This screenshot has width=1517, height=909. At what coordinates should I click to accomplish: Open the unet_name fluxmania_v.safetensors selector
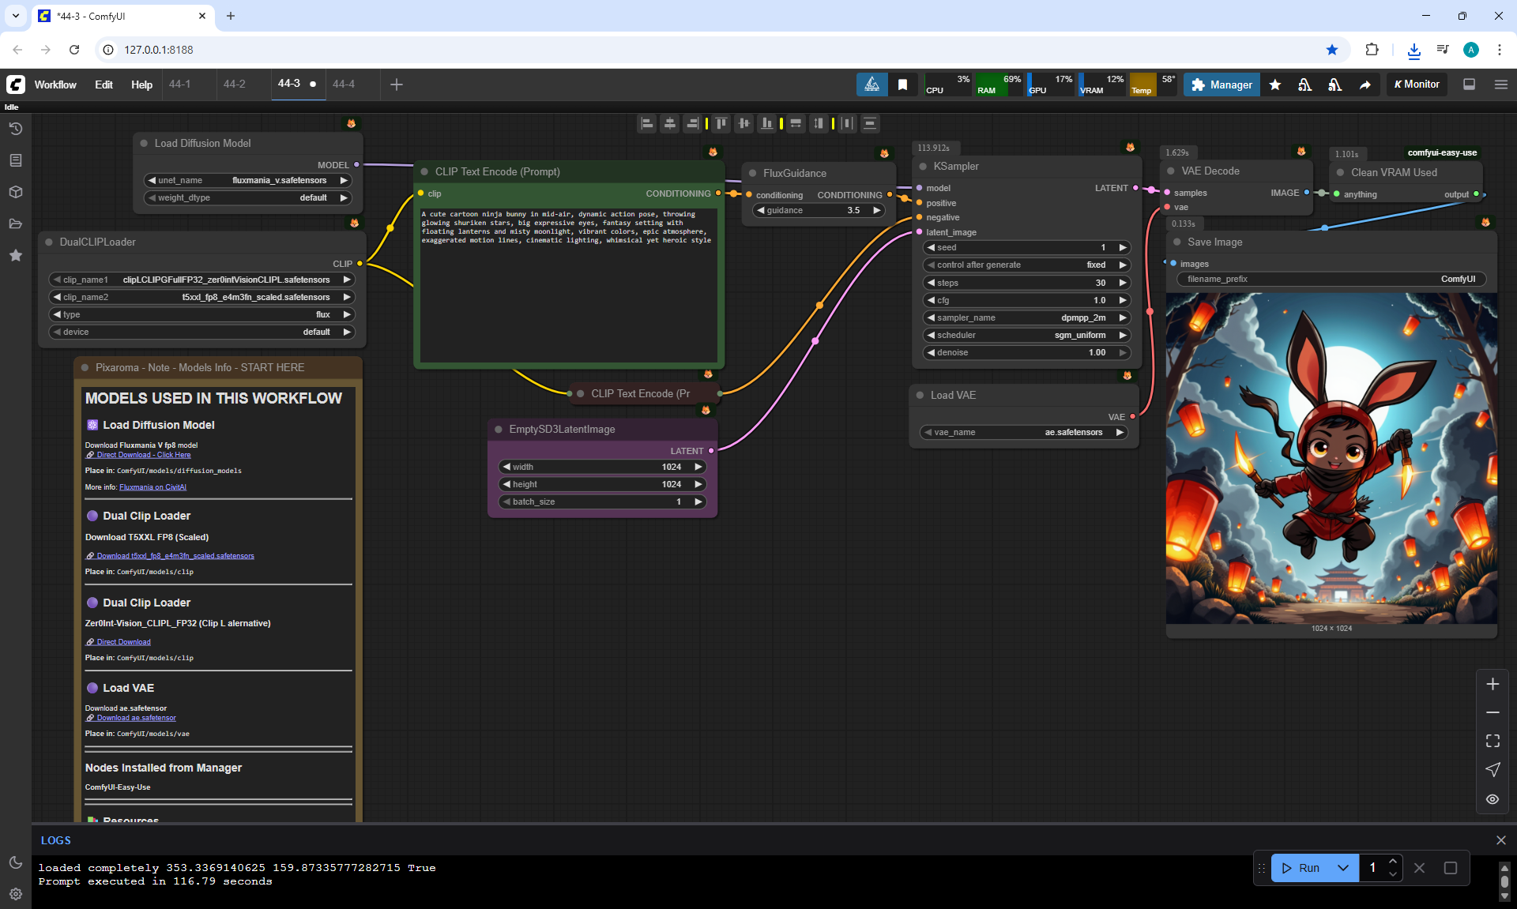point(247,180)
